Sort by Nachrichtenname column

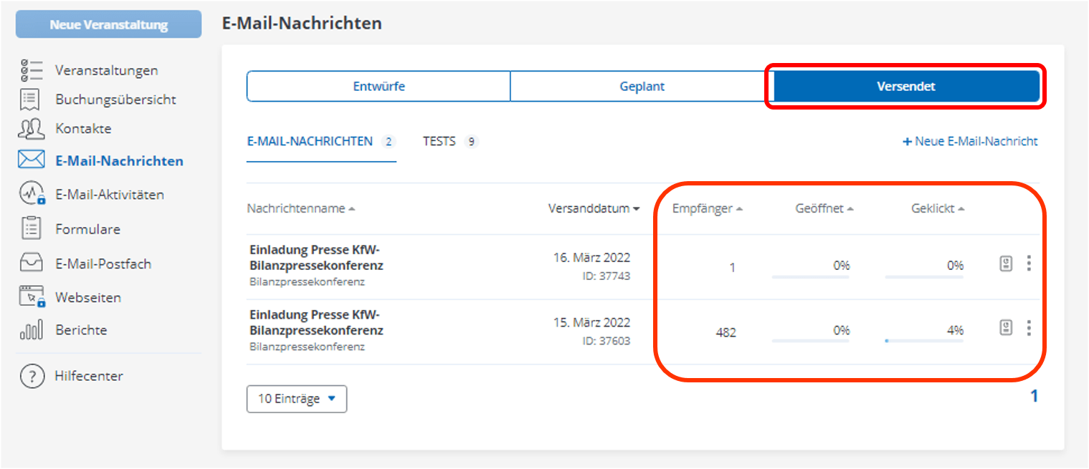(301, 208)
